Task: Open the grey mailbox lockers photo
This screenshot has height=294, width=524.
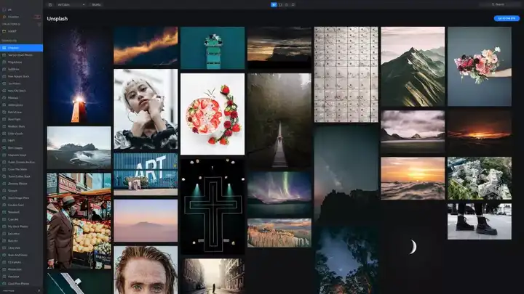Action: pyautogui.click(x=346, y=74)
